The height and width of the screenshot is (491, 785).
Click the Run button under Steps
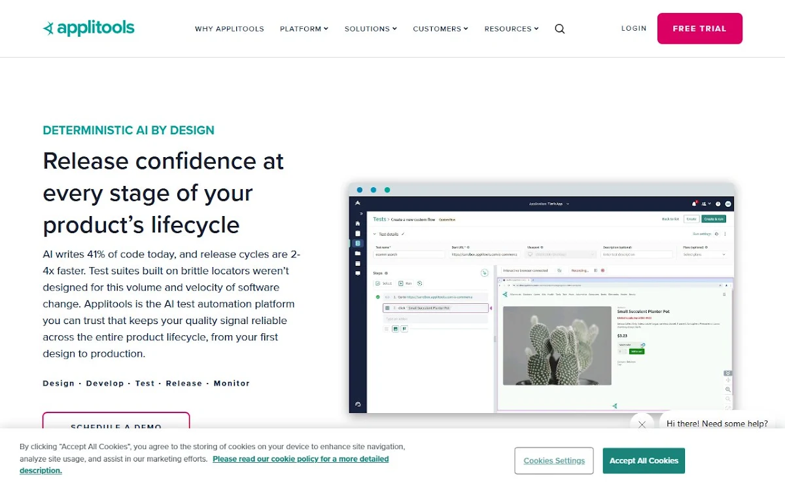[x=406, y=283]
